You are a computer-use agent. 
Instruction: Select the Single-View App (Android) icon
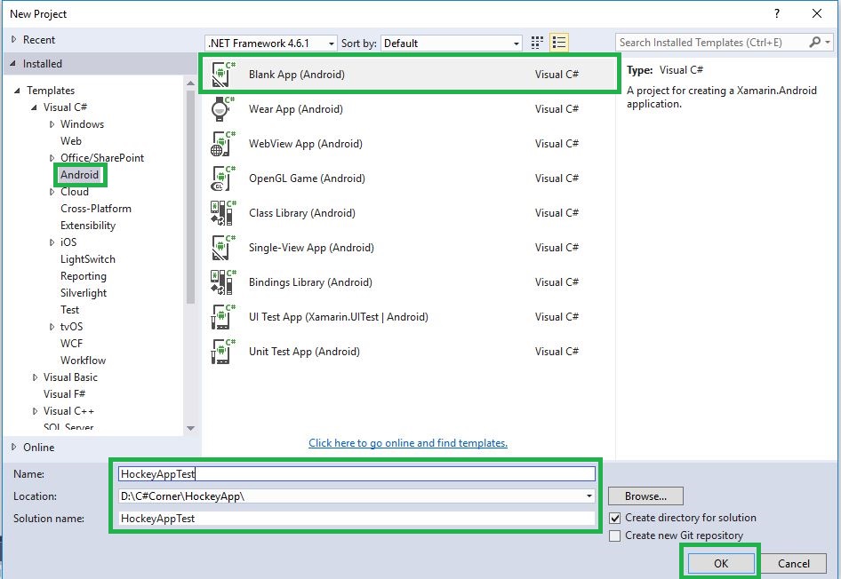tap(222, 248)
